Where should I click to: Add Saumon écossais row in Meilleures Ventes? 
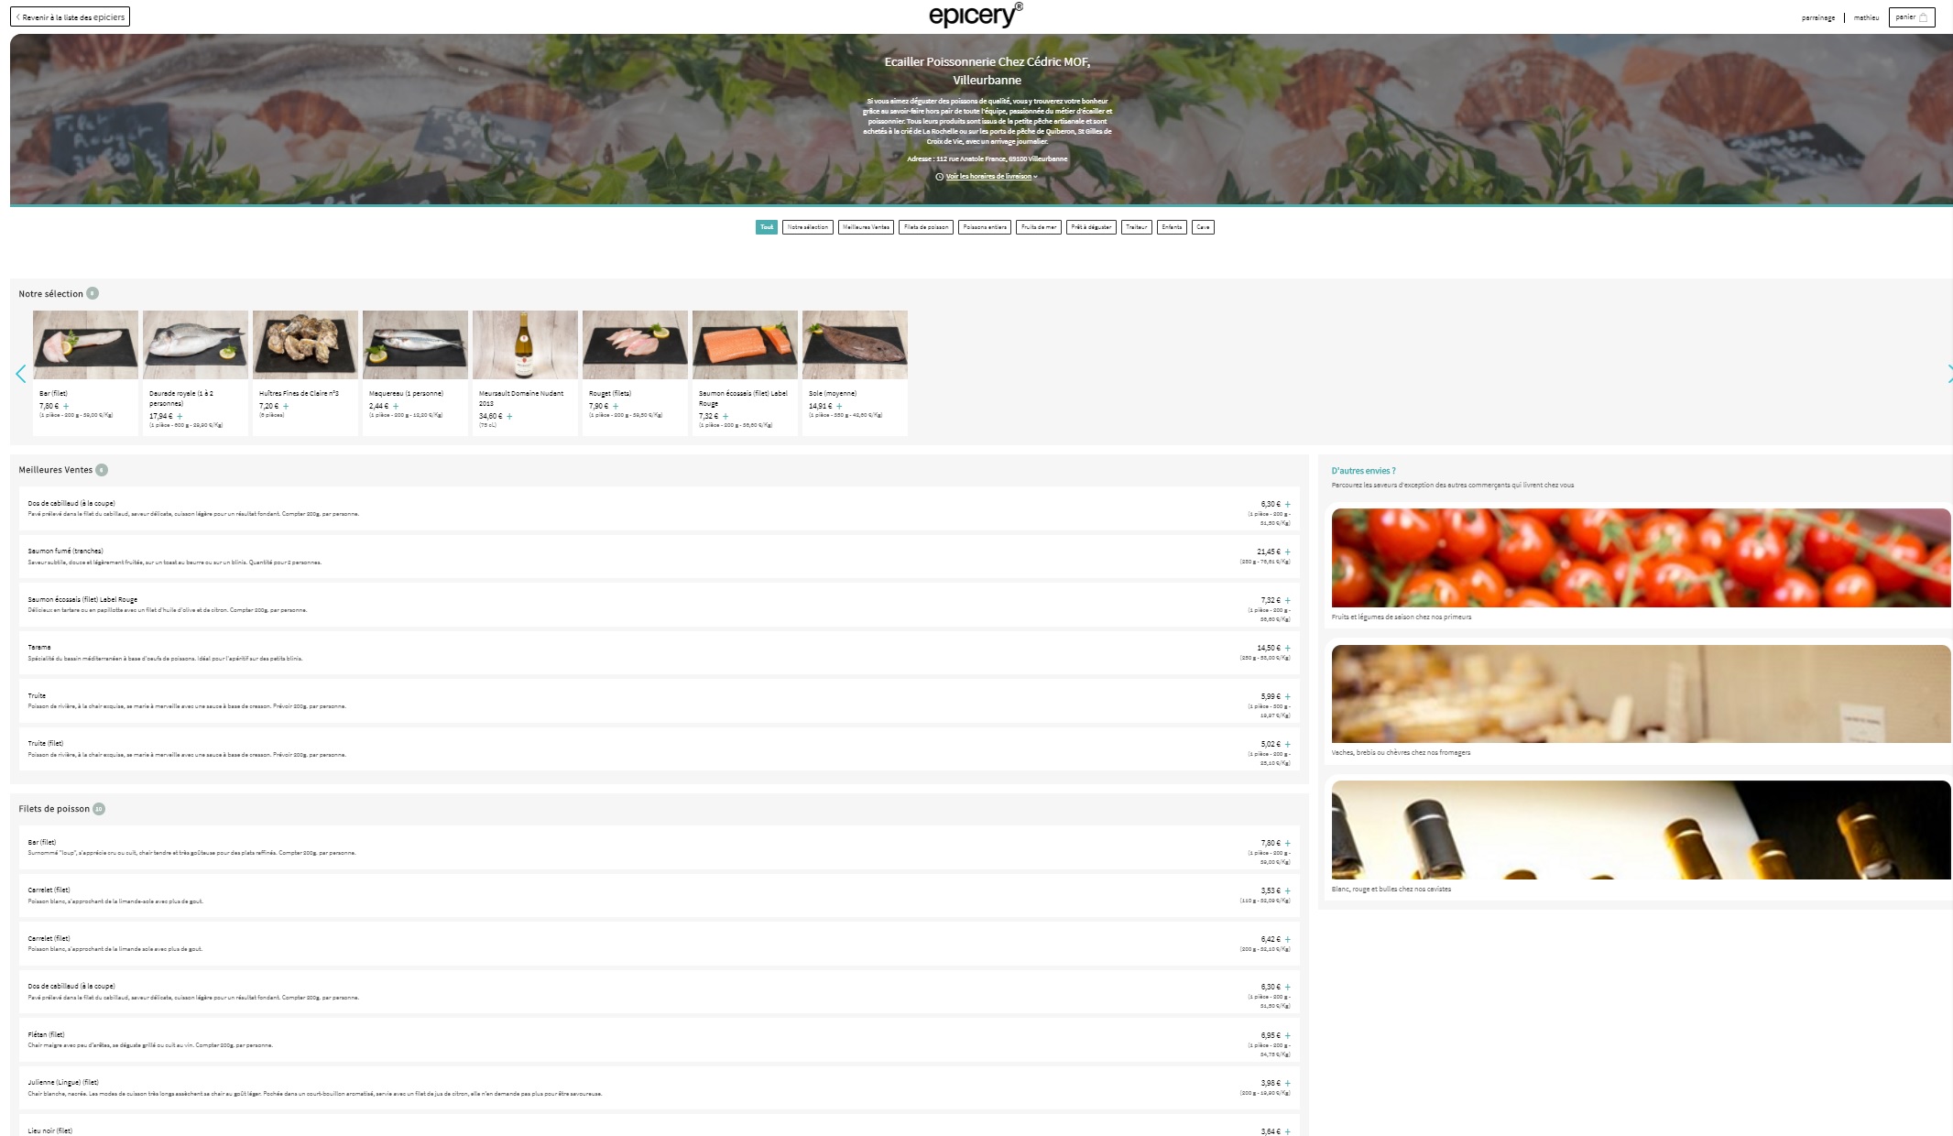1287,600
